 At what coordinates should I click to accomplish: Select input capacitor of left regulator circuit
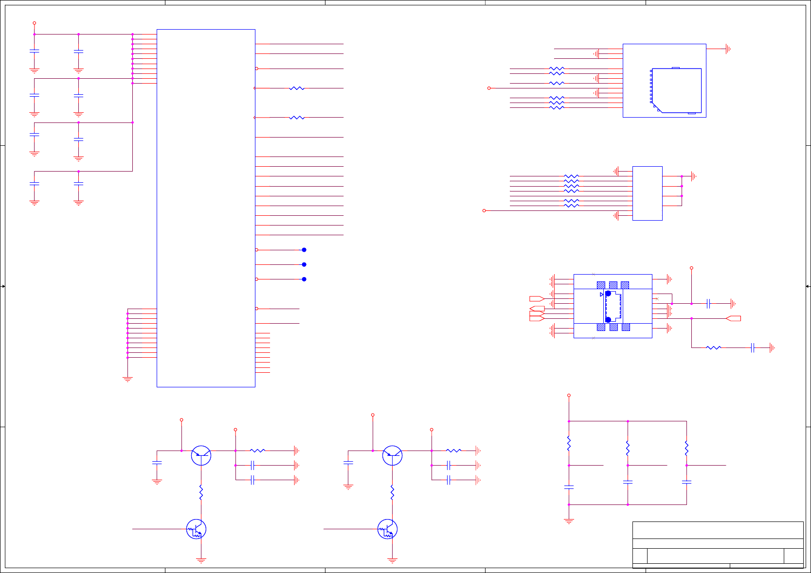[x=157, y=463]
